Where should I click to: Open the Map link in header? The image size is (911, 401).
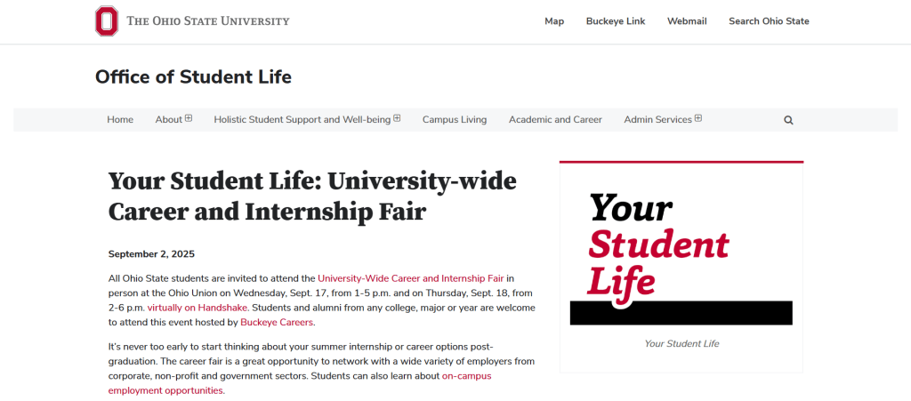[x=554, y=21]
